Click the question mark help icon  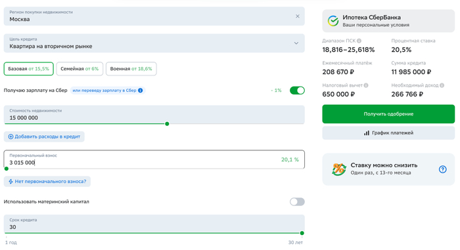pos(442,169)
